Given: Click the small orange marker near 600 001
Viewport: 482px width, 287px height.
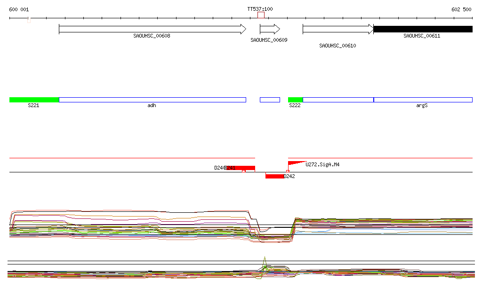Looking at the screenshot, I should coord(29,20).
